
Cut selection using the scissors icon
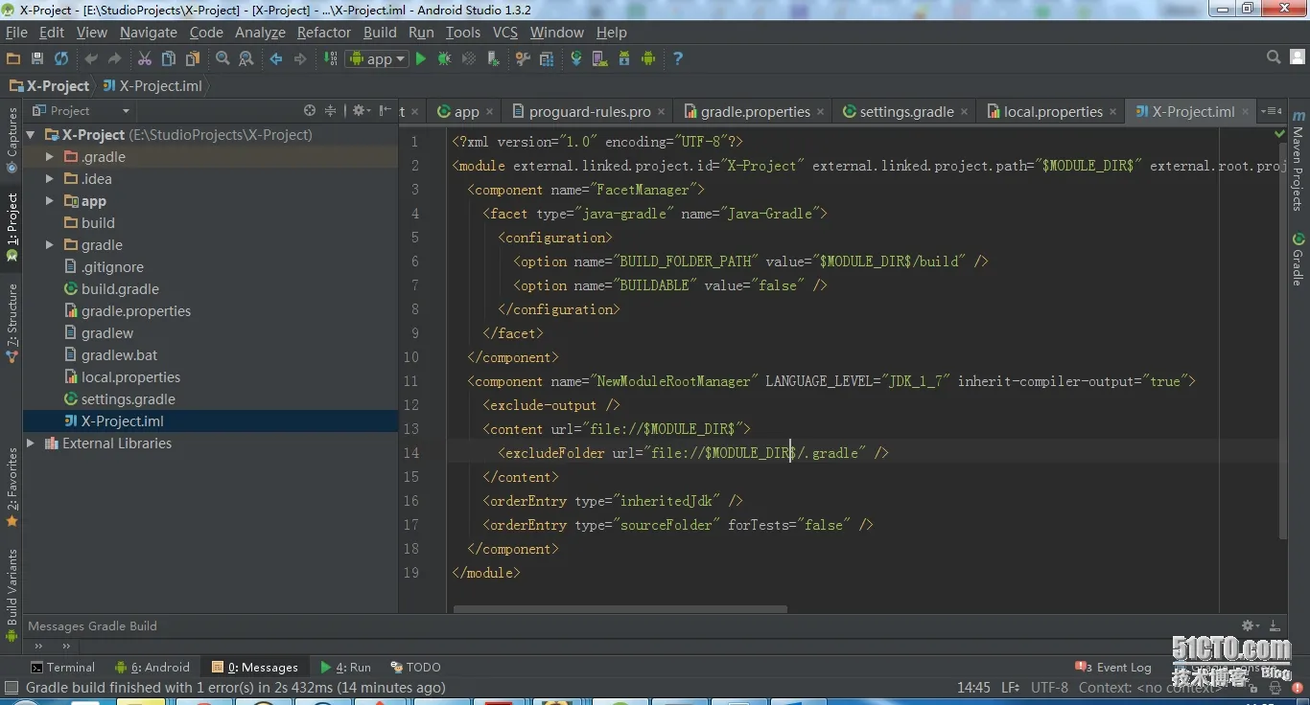145,59
